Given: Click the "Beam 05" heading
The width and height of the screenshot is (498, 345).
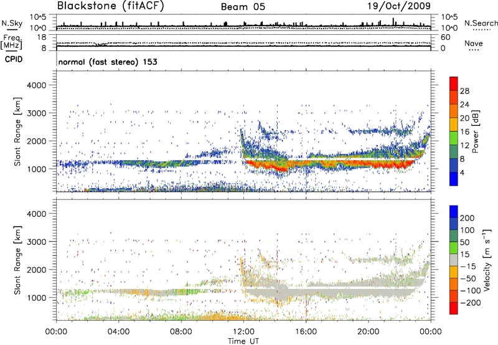Looking at the screenshot, I should click(243, 7).
